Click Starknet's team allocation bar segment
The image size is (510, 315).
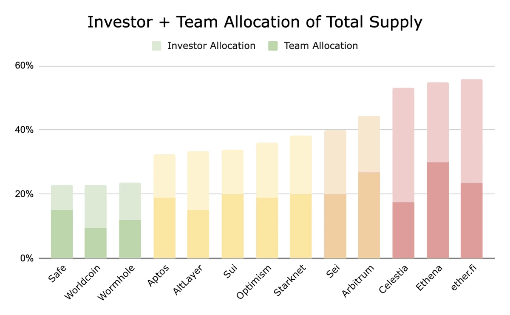301,226
